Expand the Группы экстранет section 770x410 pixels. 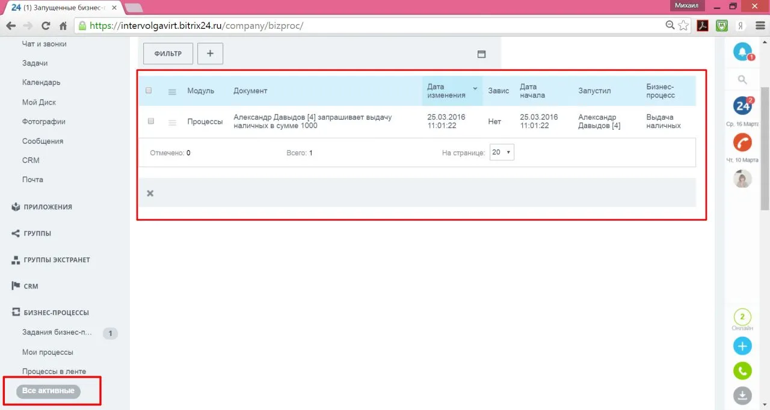click(x=51, y=260)
